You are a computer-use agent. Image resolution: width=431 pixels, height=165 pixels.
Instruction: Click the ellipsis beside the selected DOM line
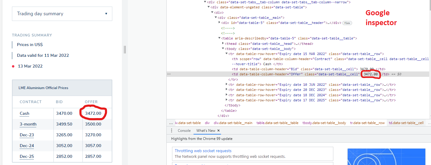169,74
